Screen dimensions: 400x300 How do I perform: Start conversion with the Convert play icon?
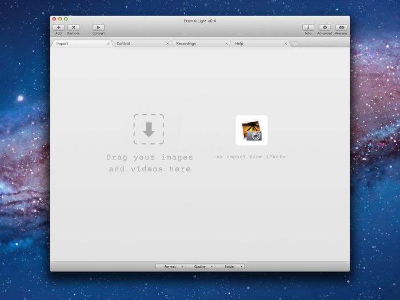pyautogui.click(x=98, y=27)
